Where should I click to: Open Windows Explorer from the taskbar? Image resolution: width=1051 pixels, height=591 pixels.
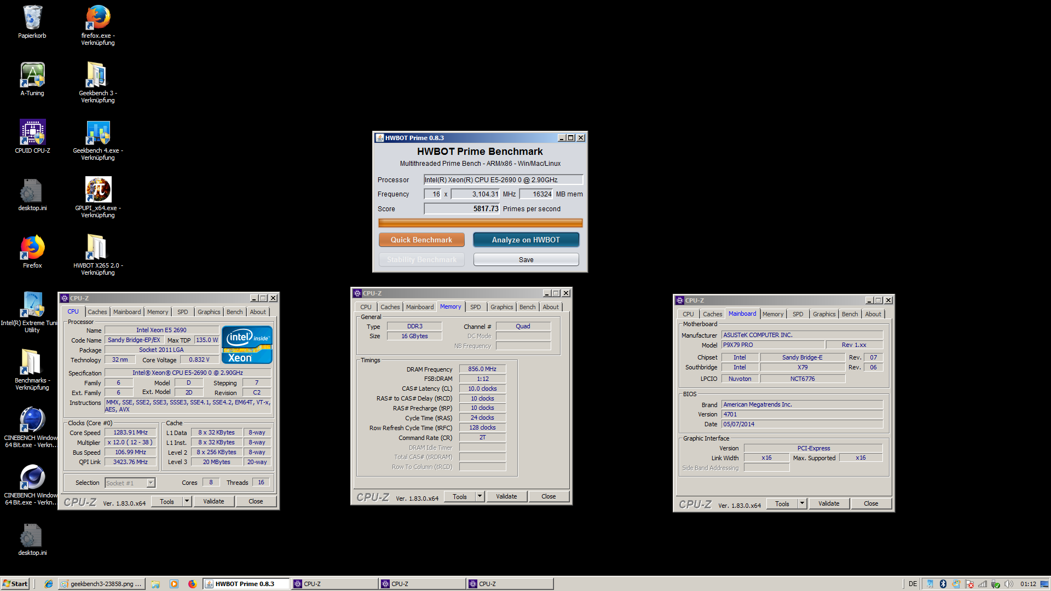coord(155,584)
